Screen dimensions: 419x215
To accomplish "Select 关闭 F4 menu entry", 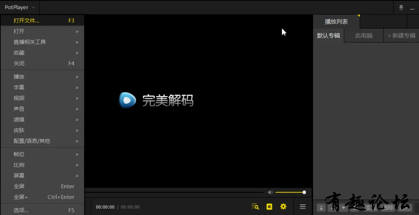I will 43,64.
